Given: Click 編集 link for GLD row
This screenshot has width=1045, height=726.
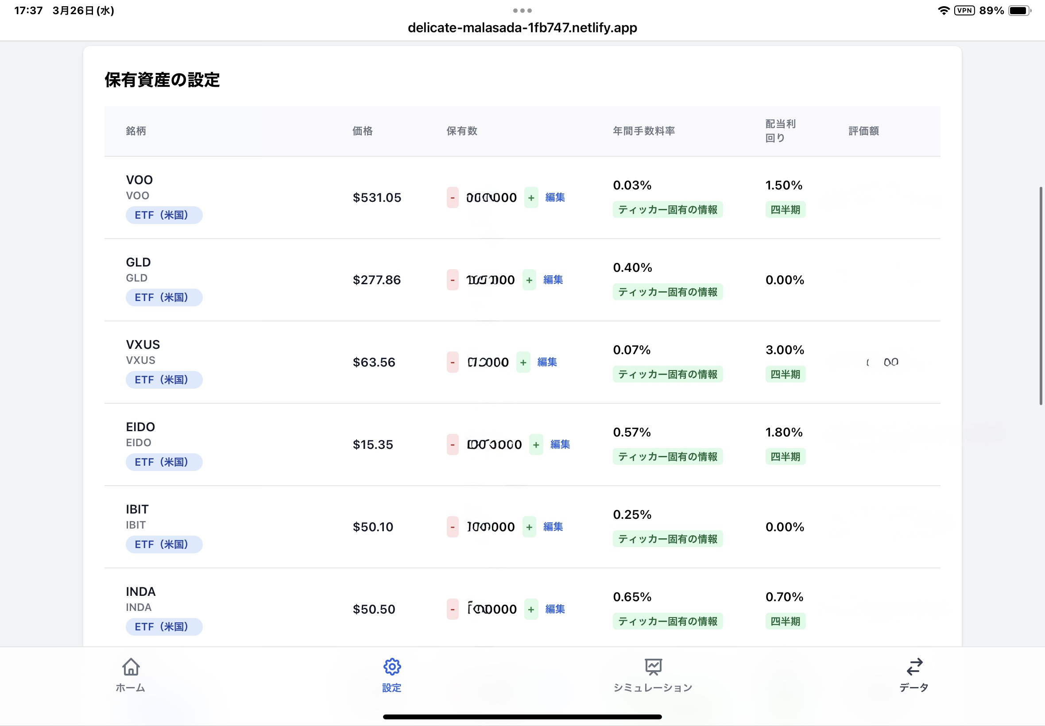Looking at the screenshot, I should click(x=553, y=280).
